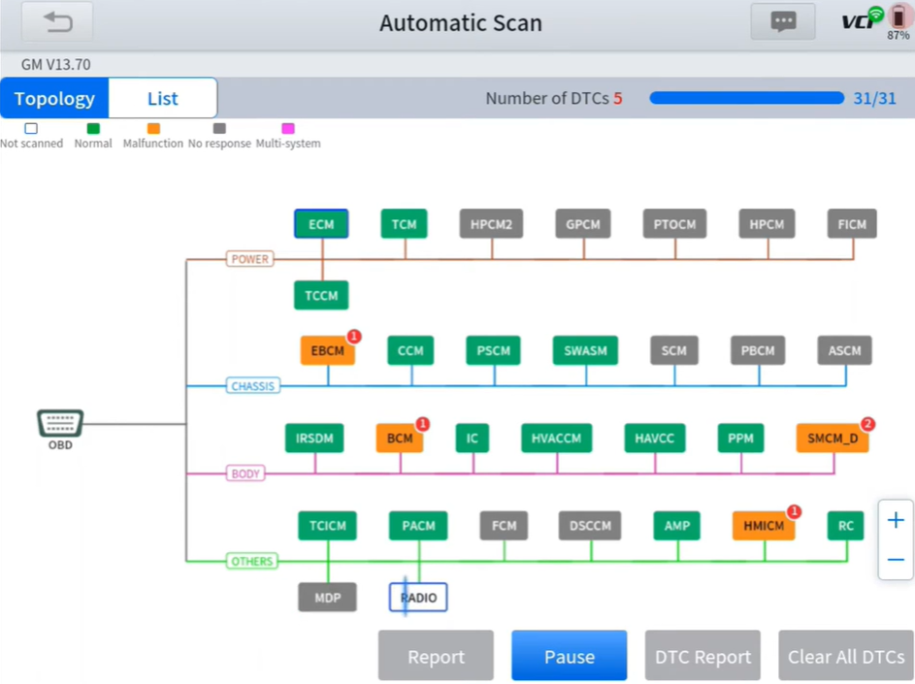The height and width of the screenshot is (684, 915).
Task: Select the SCM module node
Action: [x=674, y=351]
